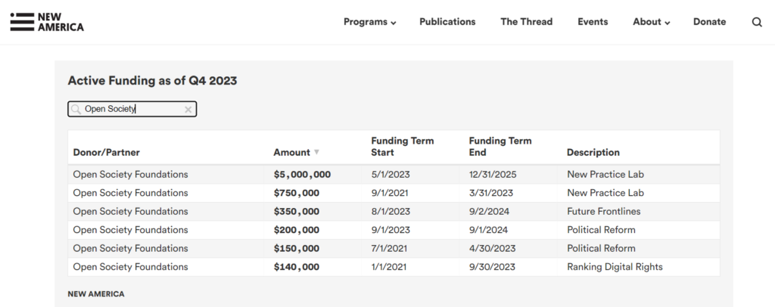Open the Events nav link

tap(593, 22)
